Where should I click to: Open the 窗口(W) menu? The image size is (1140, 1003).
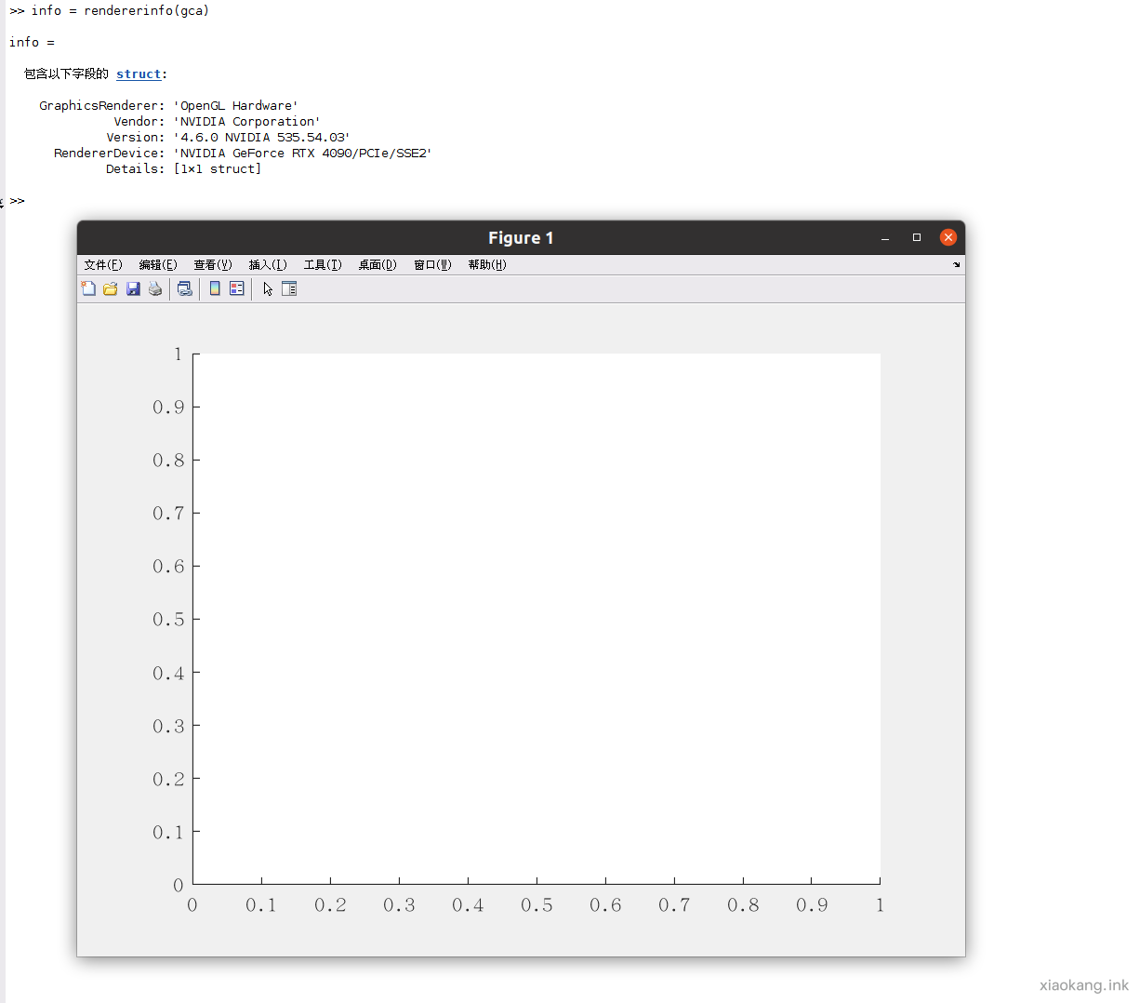tap(432, 264)
